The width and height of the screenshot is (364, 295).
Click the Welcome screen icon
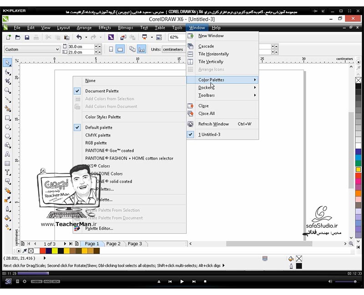click(x=159, y=37)
